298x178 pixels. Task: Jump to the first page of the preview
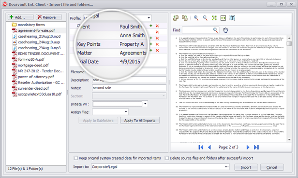tap(201, 147)
